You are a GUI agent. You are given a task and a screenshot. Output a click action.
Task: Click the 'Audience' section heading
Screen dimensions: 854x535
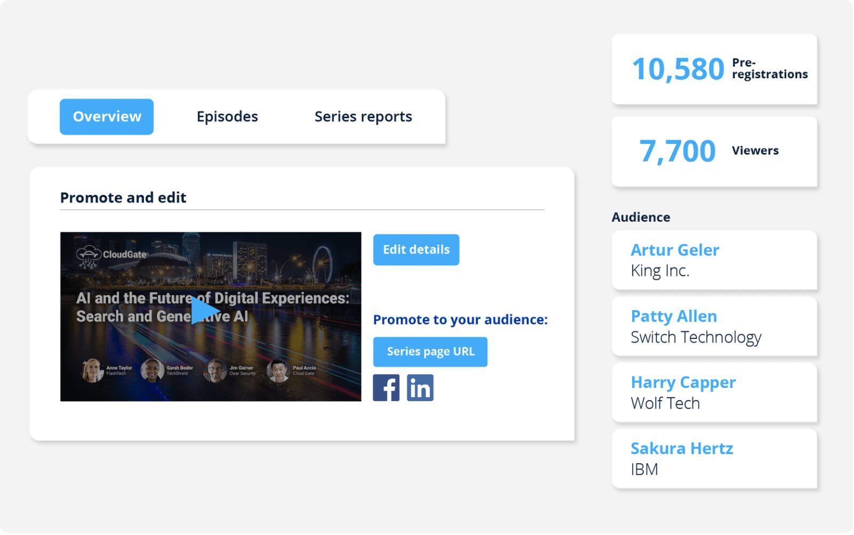[x=642, y=217]
